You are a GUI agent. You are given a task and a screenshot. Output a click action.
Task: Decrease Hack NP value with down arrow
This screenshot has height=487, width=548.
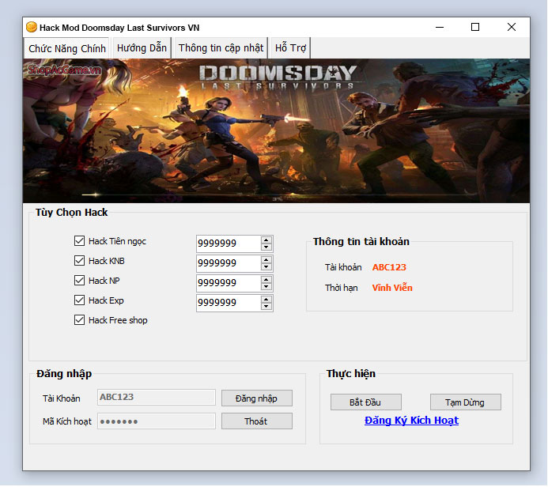click(x=266, y=287)
